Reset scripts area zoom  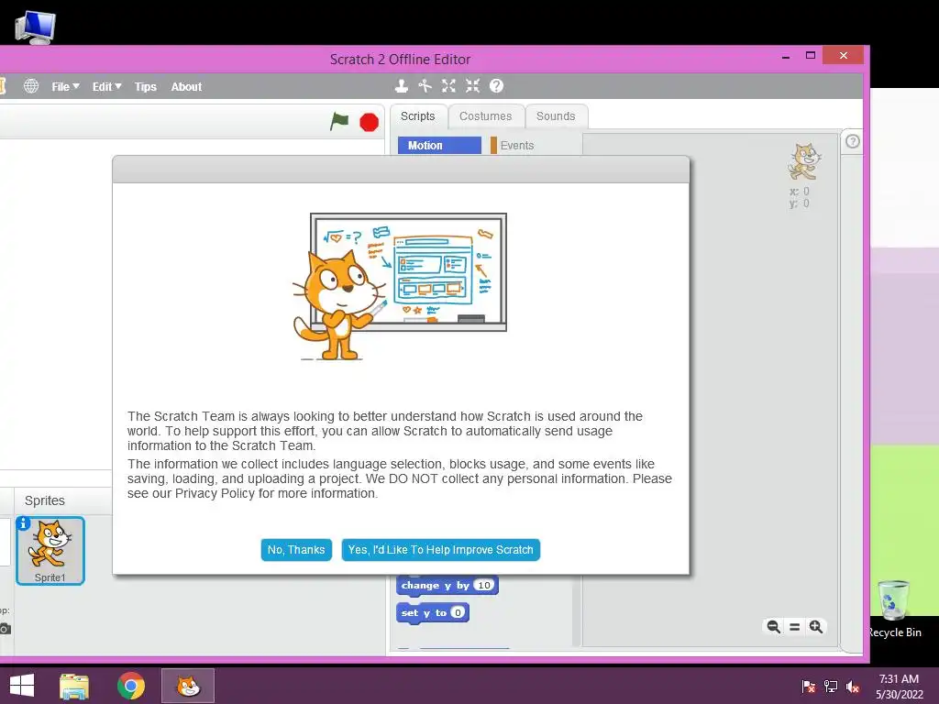(x=795, y=627)
